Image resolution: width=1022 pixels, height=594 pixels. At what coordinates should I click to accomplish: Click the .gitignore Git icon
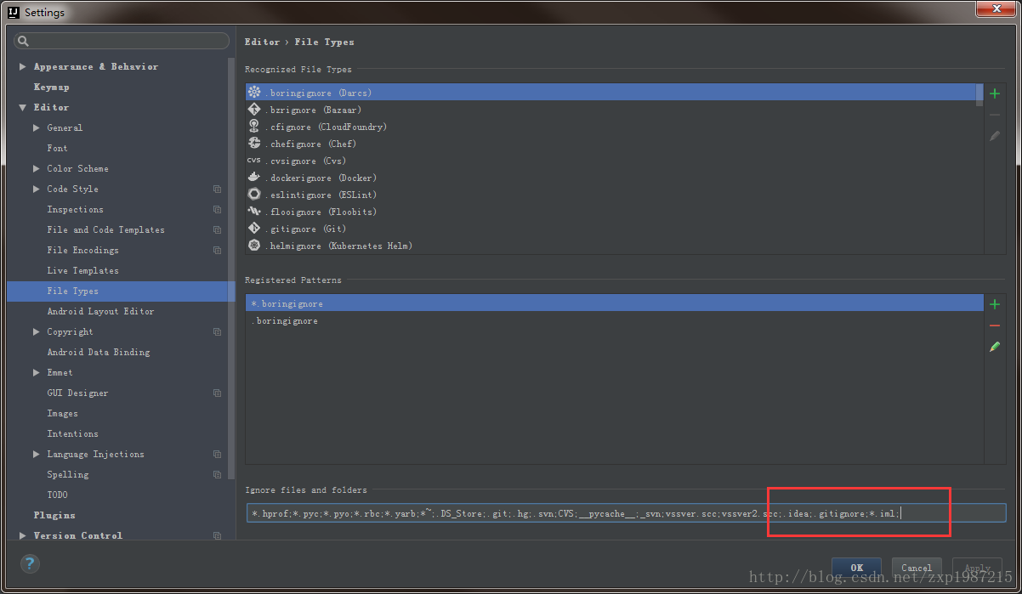pyautogui.click(x=254, y=229)
